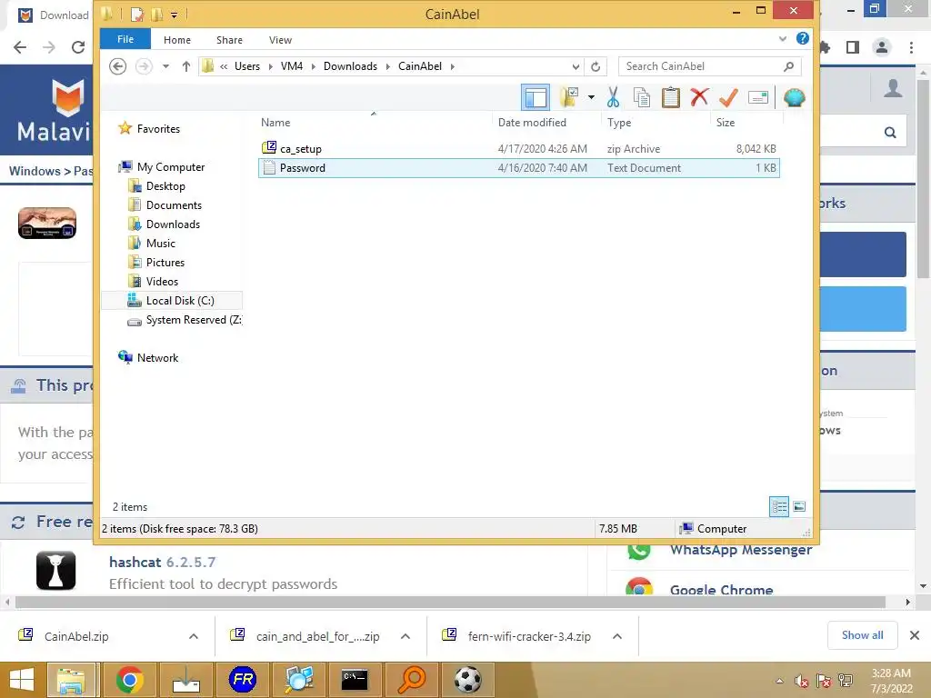
Task: Open the View ribbon tab
Action: coord(280,40)
